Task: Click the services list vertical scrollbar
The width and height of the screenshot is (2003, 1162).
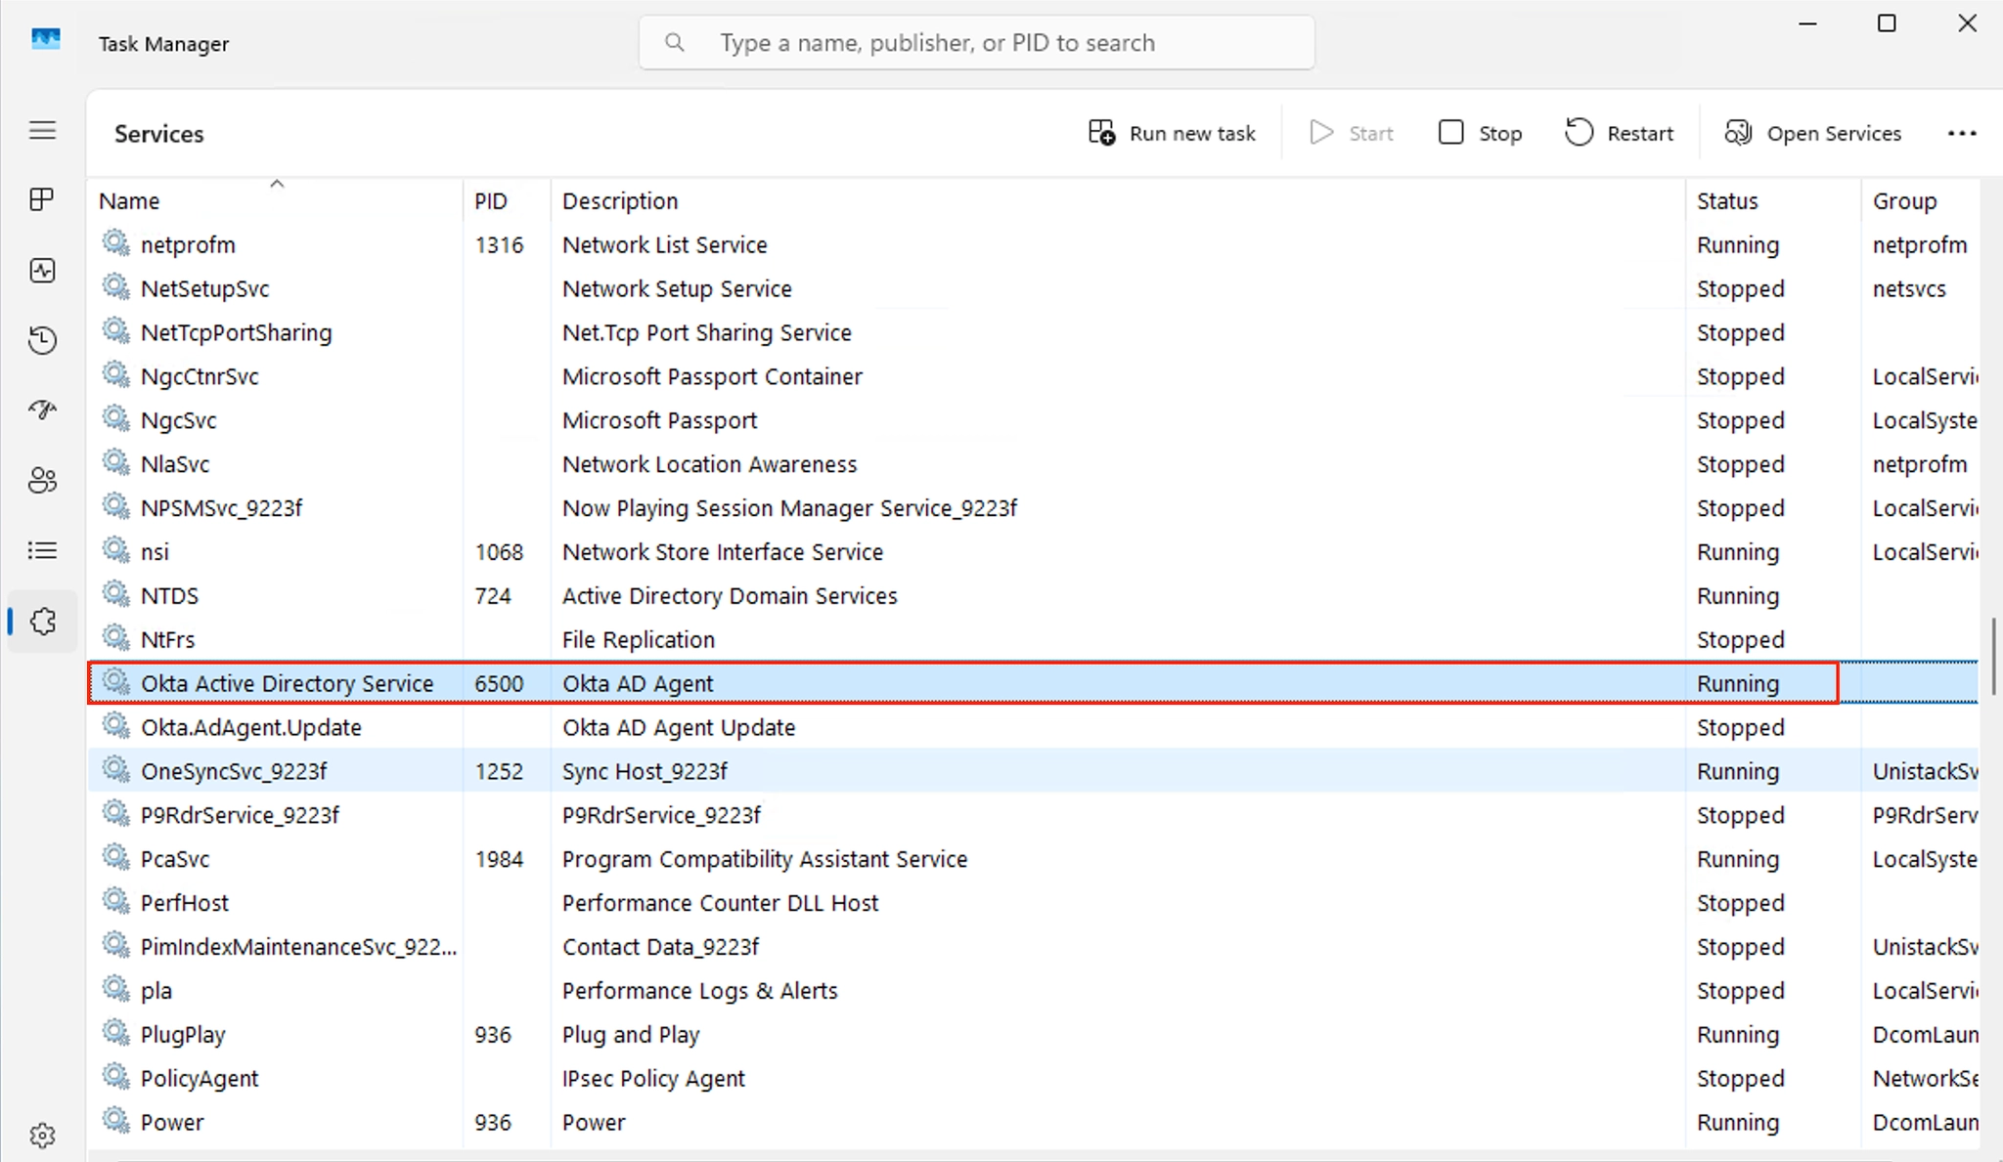Action: tap(1992, 655)
